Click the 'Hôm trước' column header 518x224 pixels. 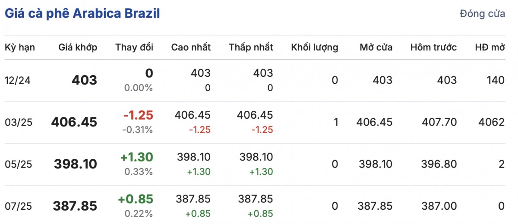(433, 47)
